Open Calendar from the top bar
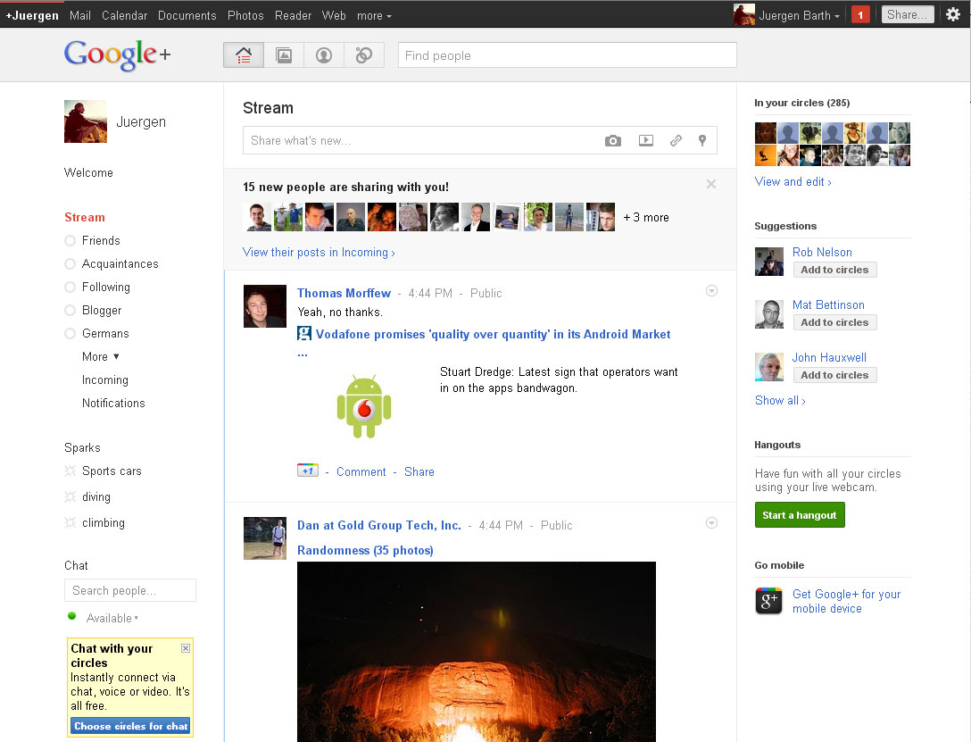971x742 pixels. 124,15
